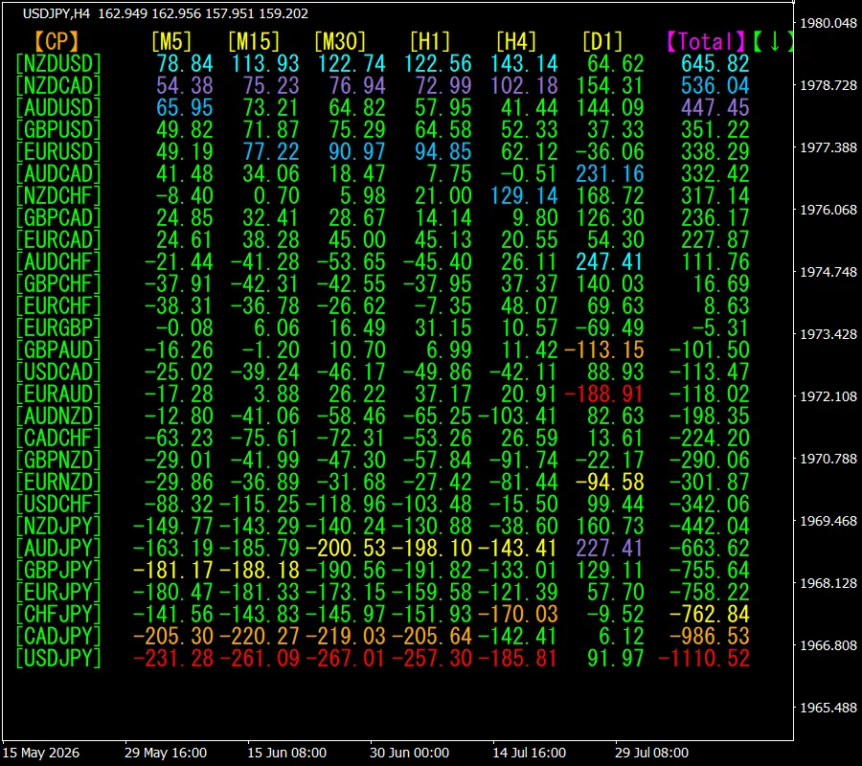The image size is (862, 766).
Task: Click the GBPAUD D1 value -113.15
Action: point(604,349)
